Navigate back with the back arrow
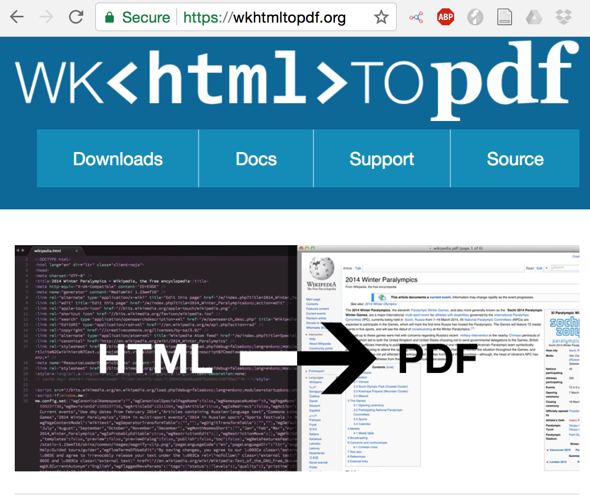Screen dimensions: 590x504 point(16,17)
